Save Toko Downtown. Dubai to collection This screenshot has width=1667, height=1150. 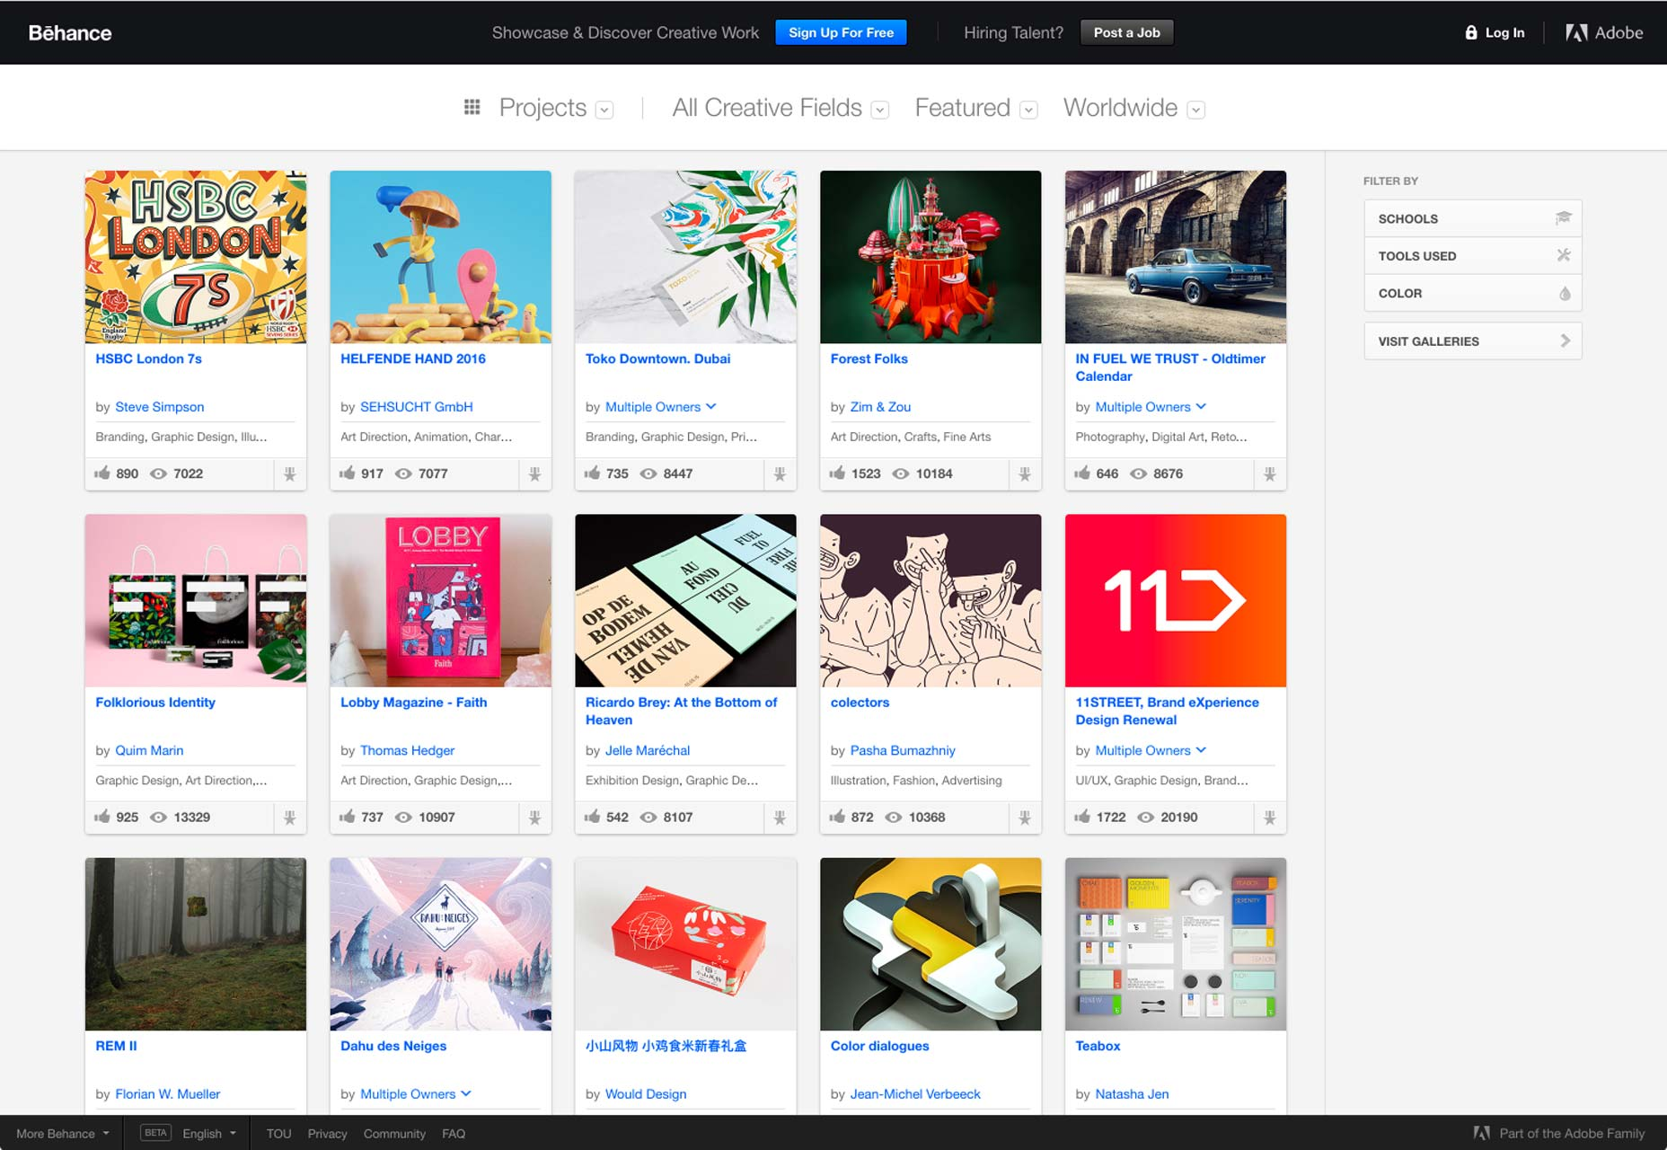coord(780,474)
